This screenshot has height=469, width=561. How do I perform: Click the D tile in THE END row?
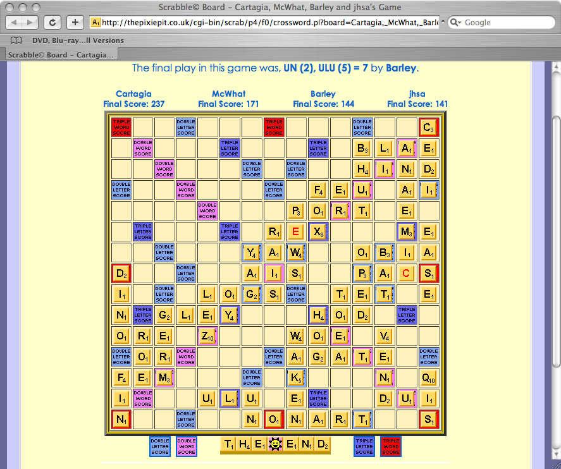pos(323,444)
